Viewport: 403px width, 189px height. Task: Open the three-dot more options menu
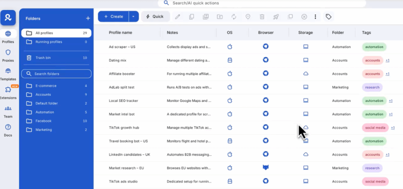point(315,16)
